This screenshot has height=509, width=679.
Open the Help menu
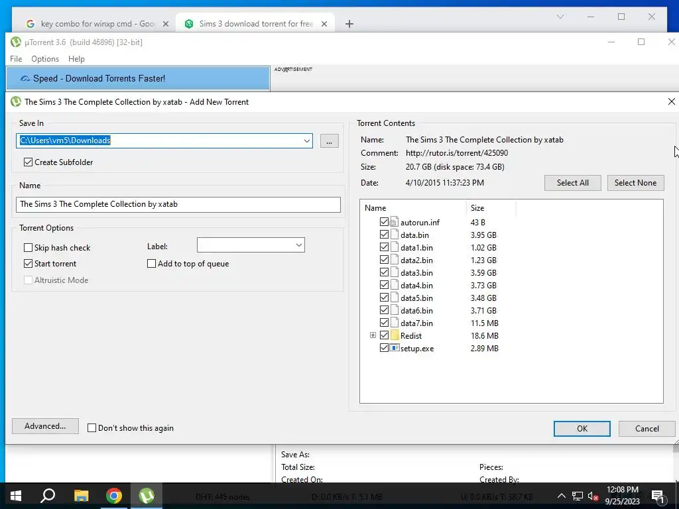point(77,59)
